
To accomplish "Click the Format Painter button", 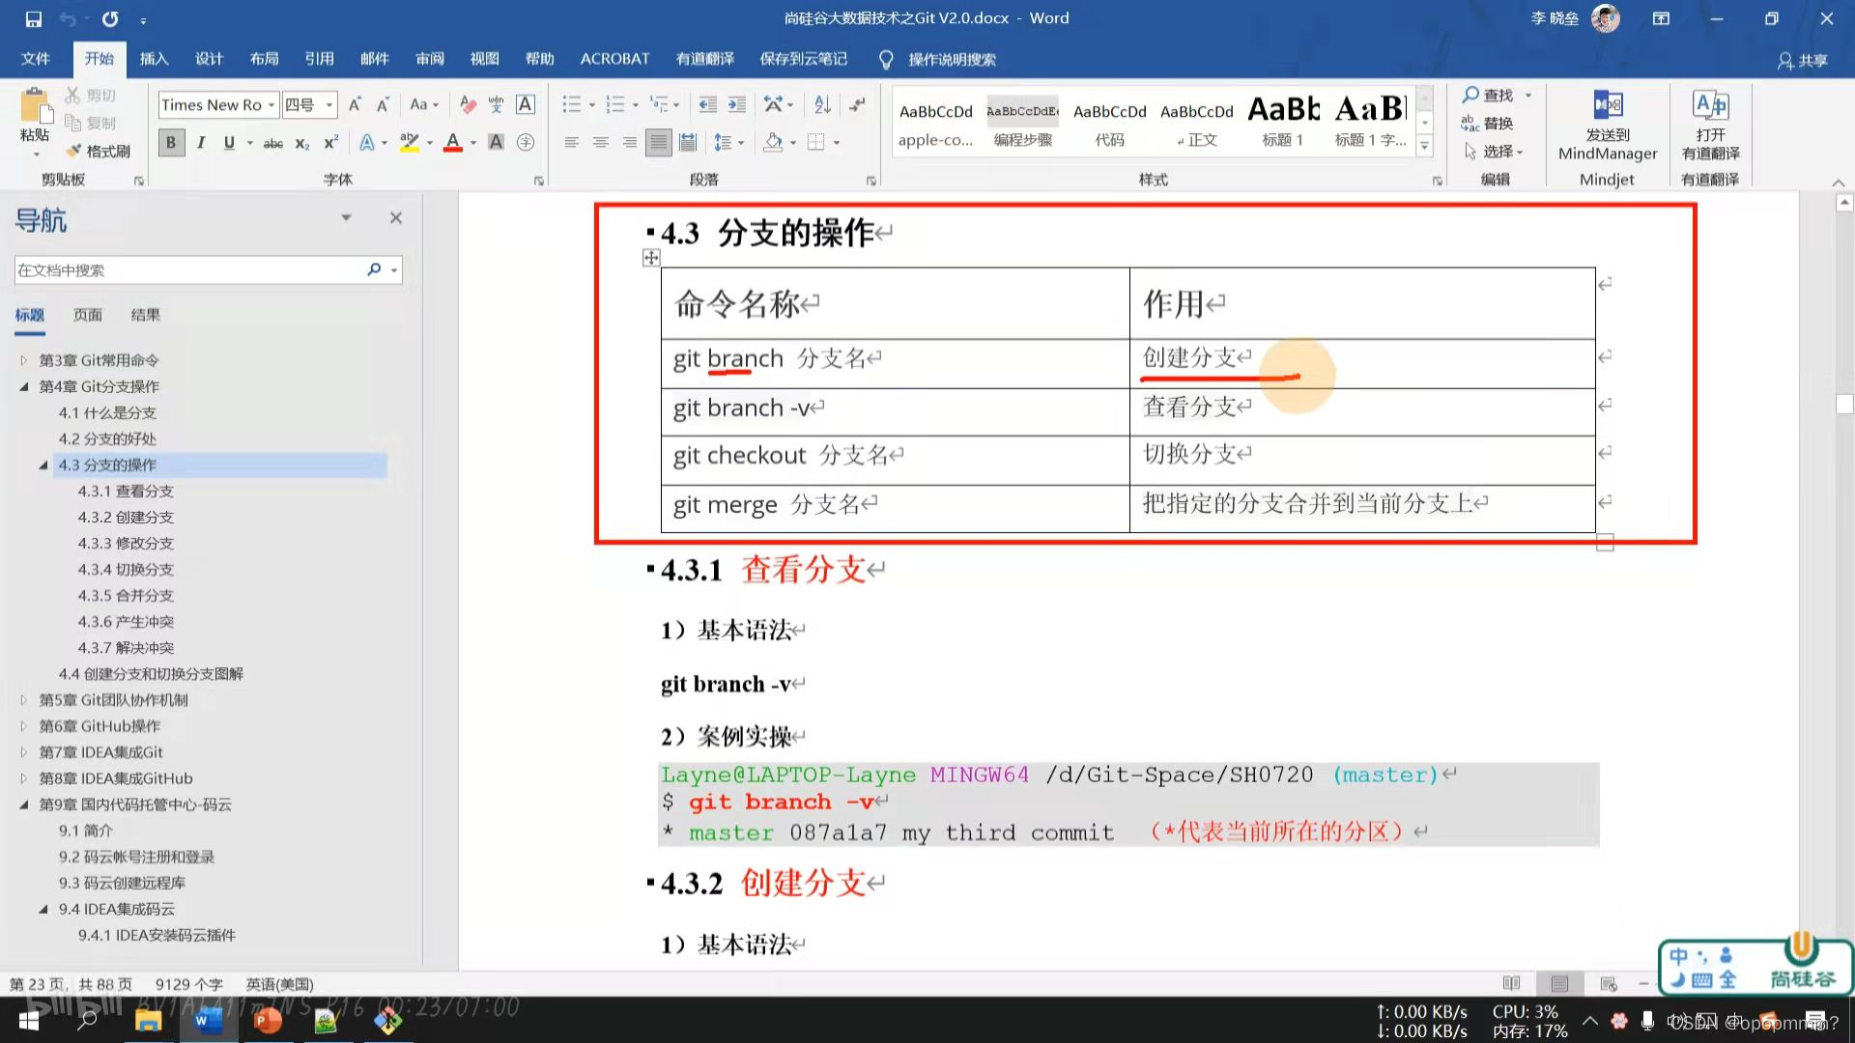I will click(x=98, y=152).
